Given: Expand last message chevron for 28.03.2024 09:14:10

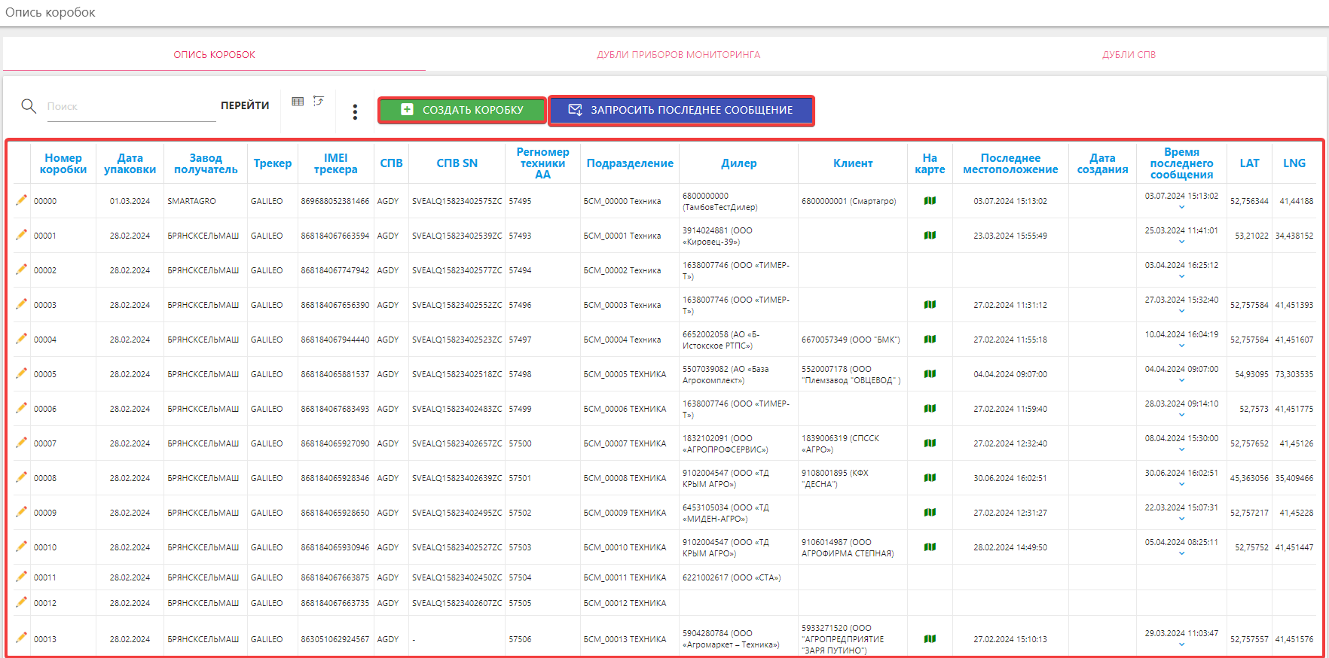Looking at the screenshot, I should click(1181, 415).
